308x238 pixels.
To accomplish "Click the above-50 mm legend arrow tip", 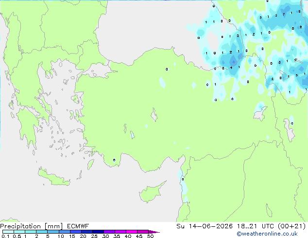I will [x=154, y=232].
